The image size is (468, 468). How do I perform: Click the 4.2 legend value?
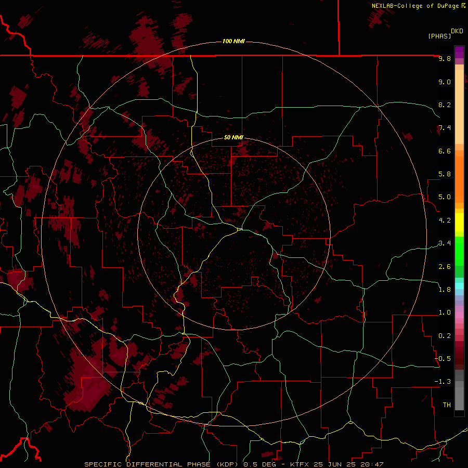(x=445, y=220)
